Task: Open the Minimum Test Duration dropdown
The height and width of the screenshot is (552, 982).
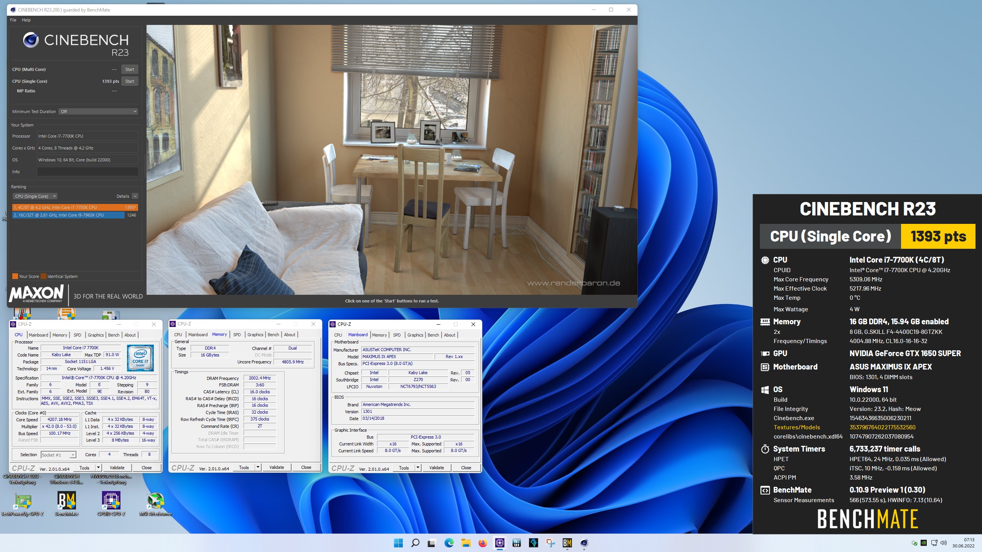Action: tap(99, 112)
